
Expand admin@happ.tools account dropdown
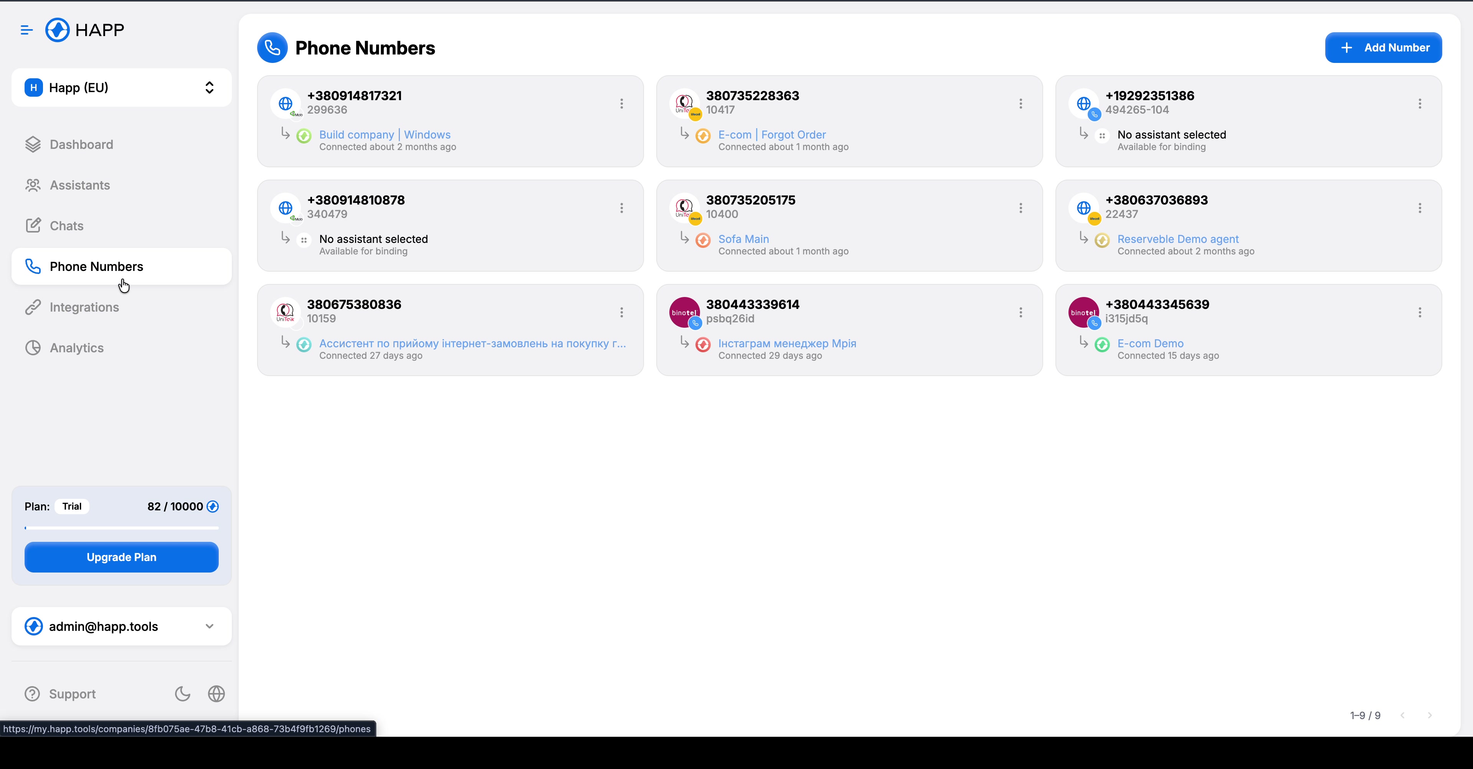(x=121, y=626)
